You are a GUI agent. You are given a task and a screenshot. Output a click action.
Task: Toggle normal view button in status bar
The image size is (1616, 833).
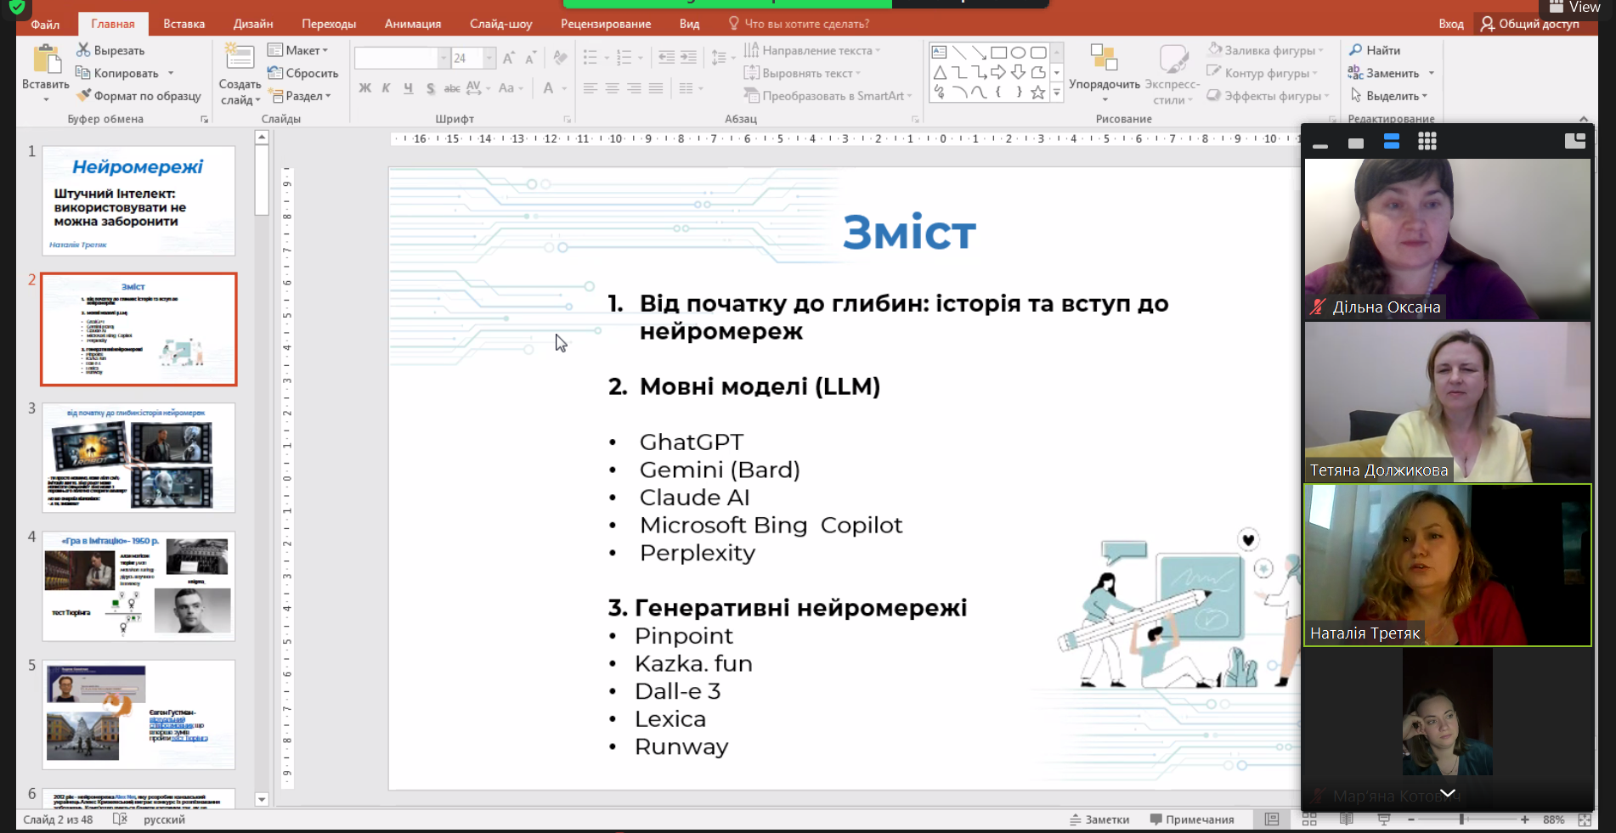1272,819
